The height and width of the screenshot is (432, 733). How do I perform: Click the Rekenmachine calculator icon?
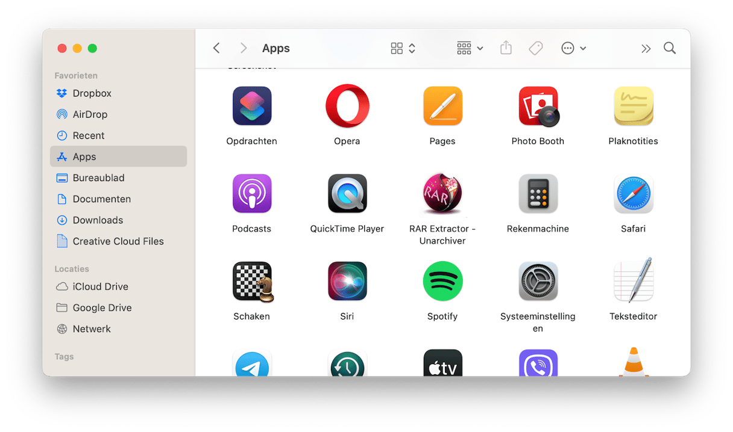(x=538, y=194)
